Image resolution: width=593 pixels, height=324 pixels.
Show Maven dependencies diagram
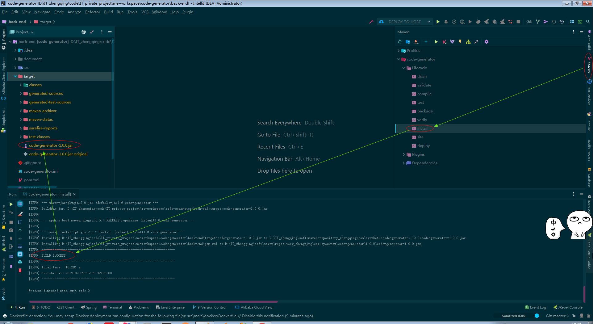[x=468, y=42]
